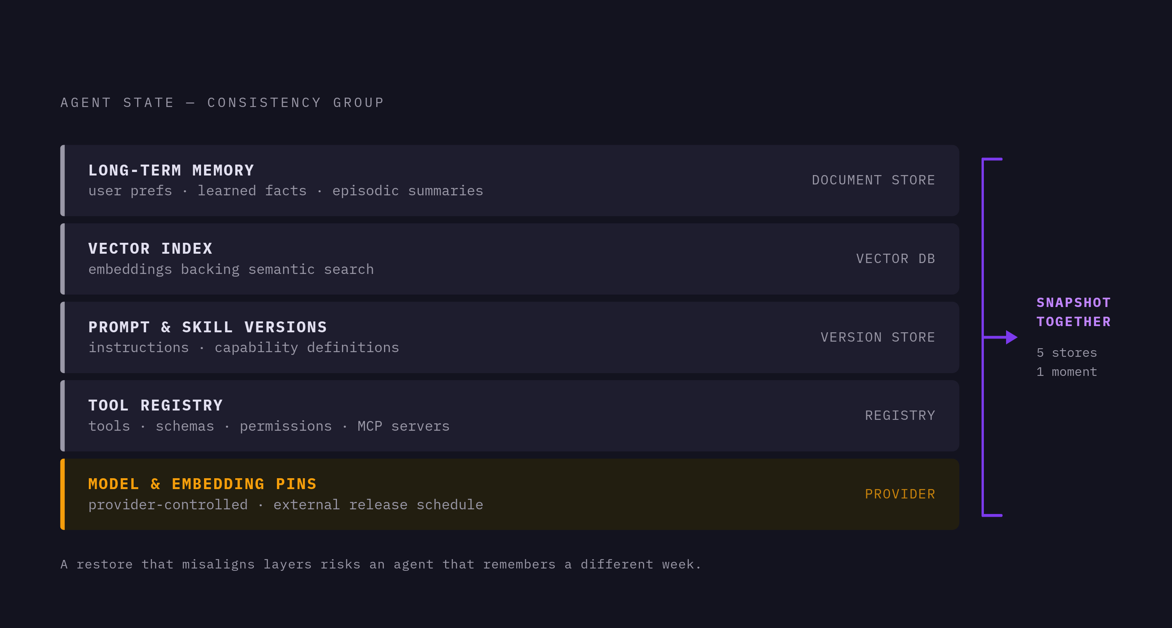This screenshot has height=628, width=1172.
Task: Click the Document Store label
Action: tap(873, 180)
